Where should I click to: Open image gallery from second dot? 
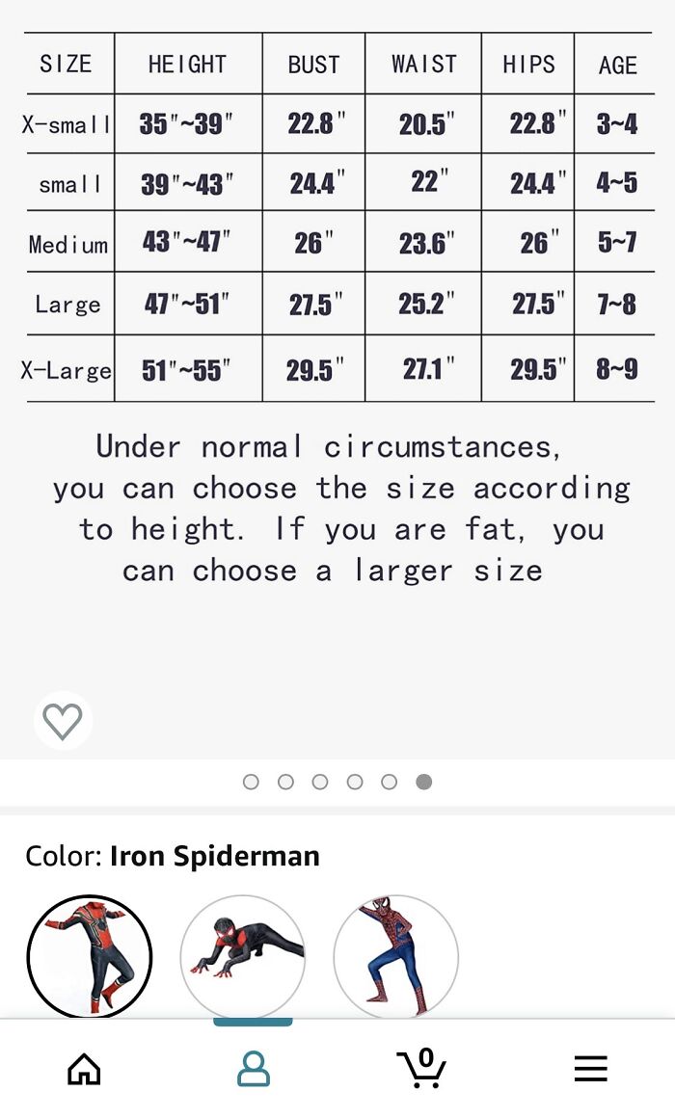click(x=285, y=784)
